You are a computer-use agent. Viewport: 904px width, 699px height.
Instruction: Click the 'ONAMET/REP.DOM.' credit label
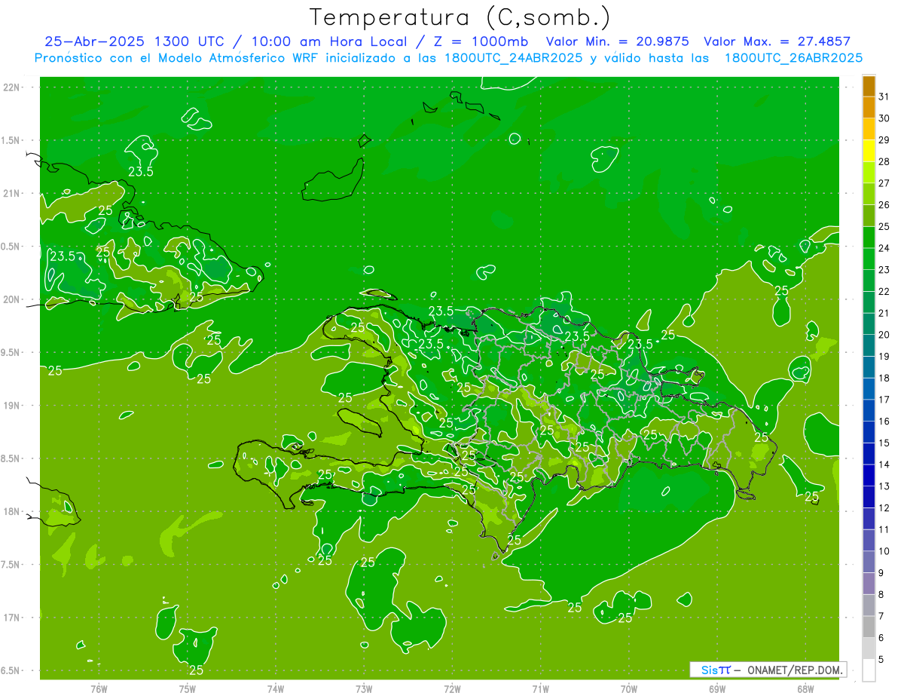coord(796,670)
